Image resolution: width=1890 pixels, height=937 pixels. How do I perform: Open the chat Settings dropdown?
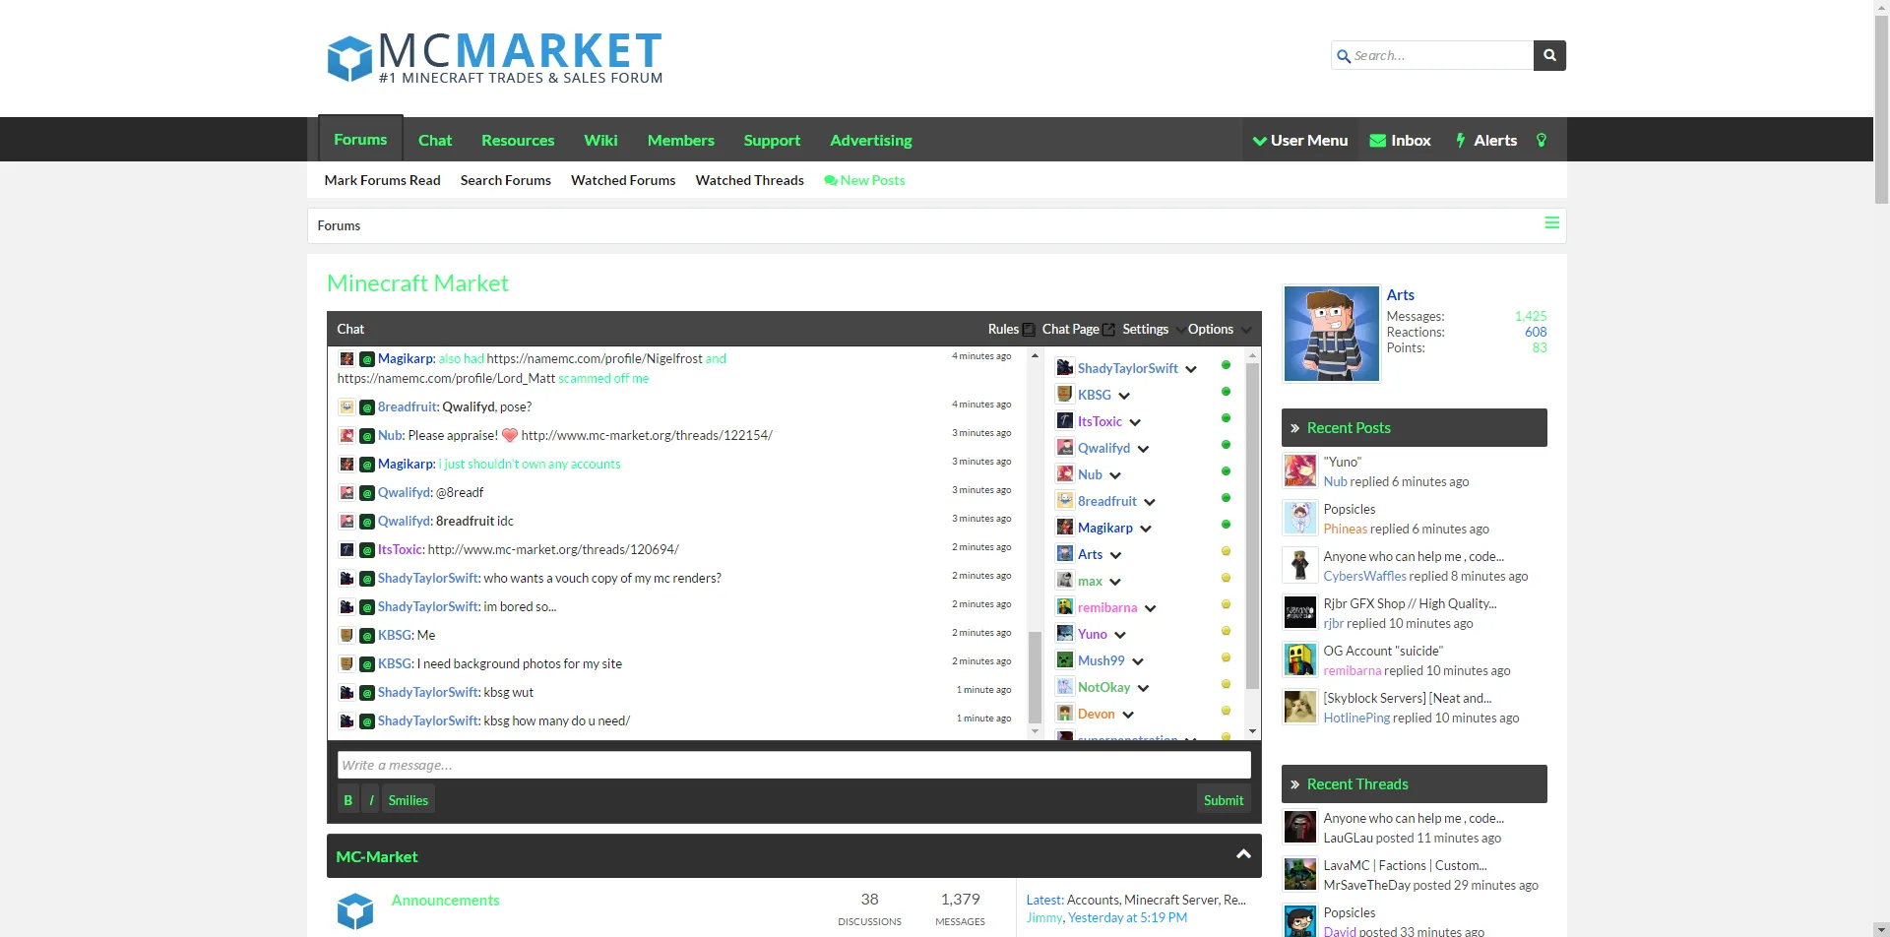[1154, 330]
